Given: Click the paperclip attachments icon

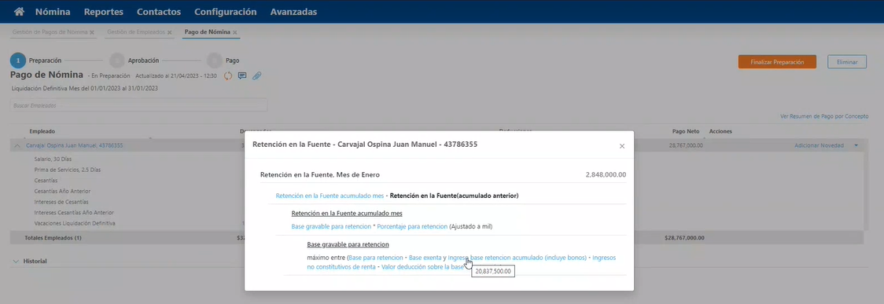Looking at the screenshot, I should coord(256,75).
